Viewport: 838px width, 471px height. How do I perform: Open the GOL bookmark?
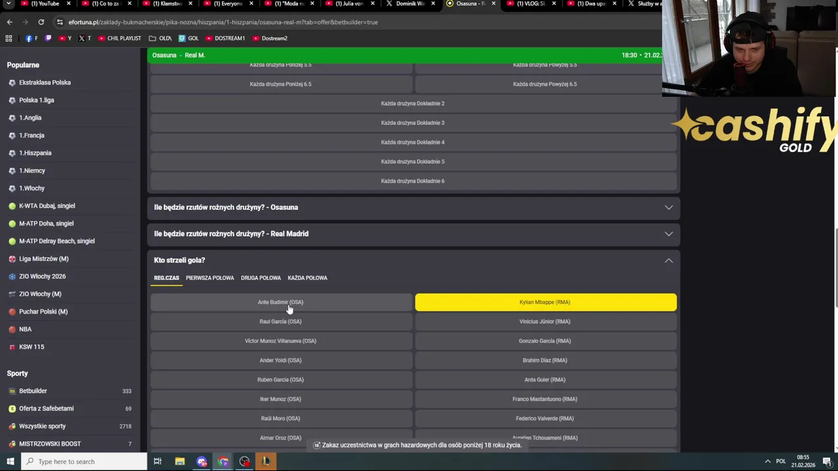tap(189, 38)
